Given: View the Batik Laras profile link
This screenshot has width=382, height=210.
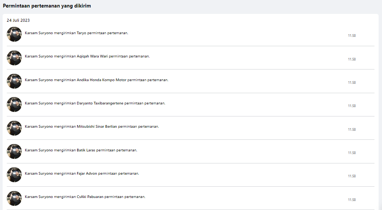Looking at the screenshot, I should click(x=86, y=150).
